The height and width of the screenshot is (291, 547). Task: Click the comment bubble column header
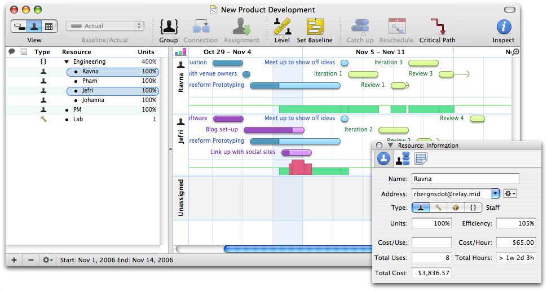pyautogui.click(x=12, y=52)
